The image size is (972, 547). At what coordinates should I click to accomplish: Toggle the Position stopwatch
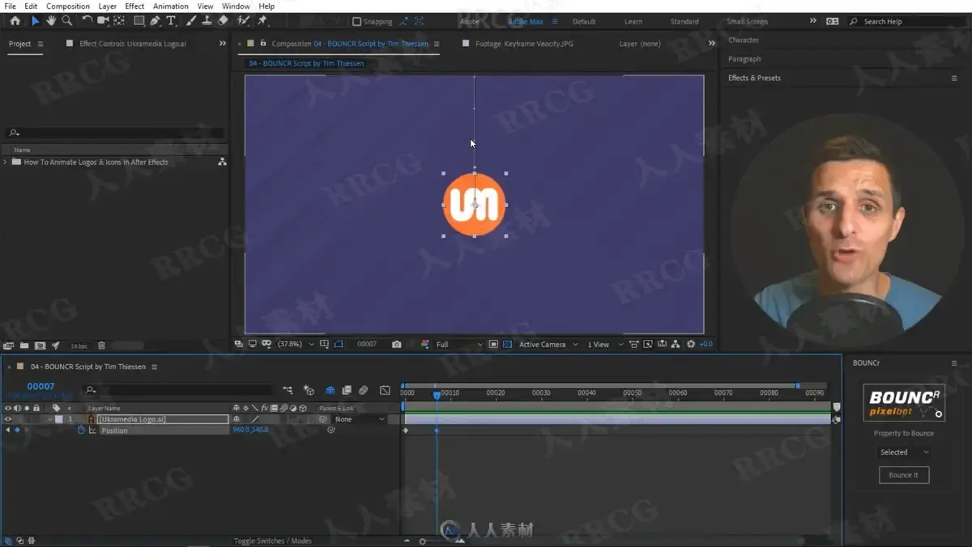click(81, 430)
